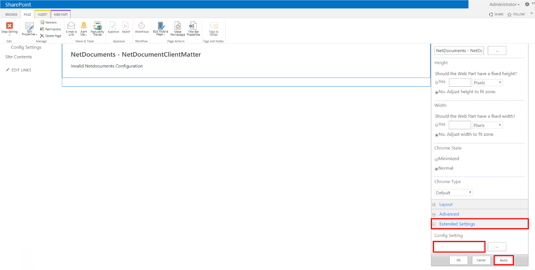535x270 pixels.
Task: Click the Approve icon
Action: tap(113, 25)
